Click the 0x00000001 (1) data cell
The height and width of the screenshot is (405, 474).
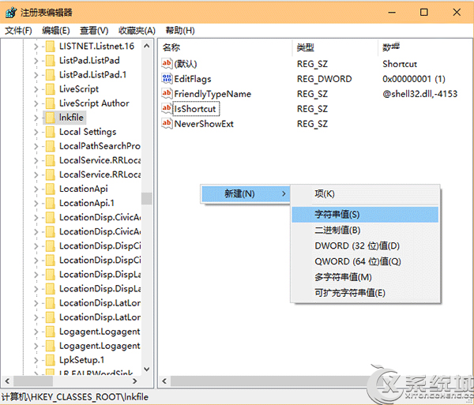[414, 79]
